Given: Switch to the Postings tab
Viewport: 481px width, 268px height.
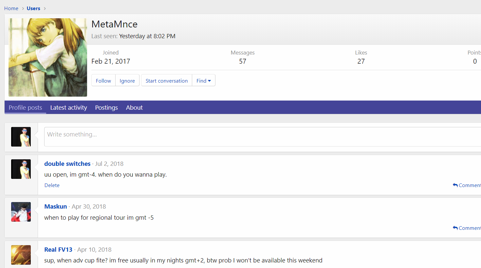Looking at the screenshot, I should click(106, 107).
